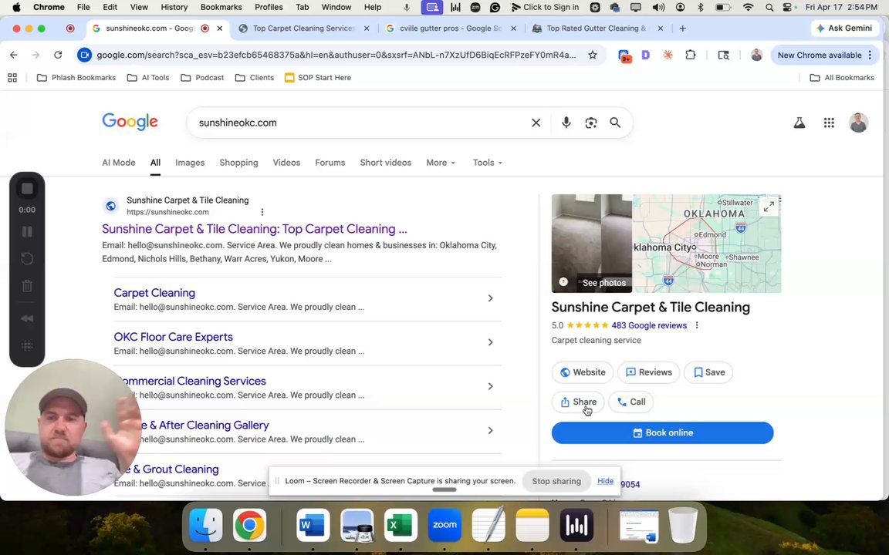Clear the search box with the X icon

536,123
